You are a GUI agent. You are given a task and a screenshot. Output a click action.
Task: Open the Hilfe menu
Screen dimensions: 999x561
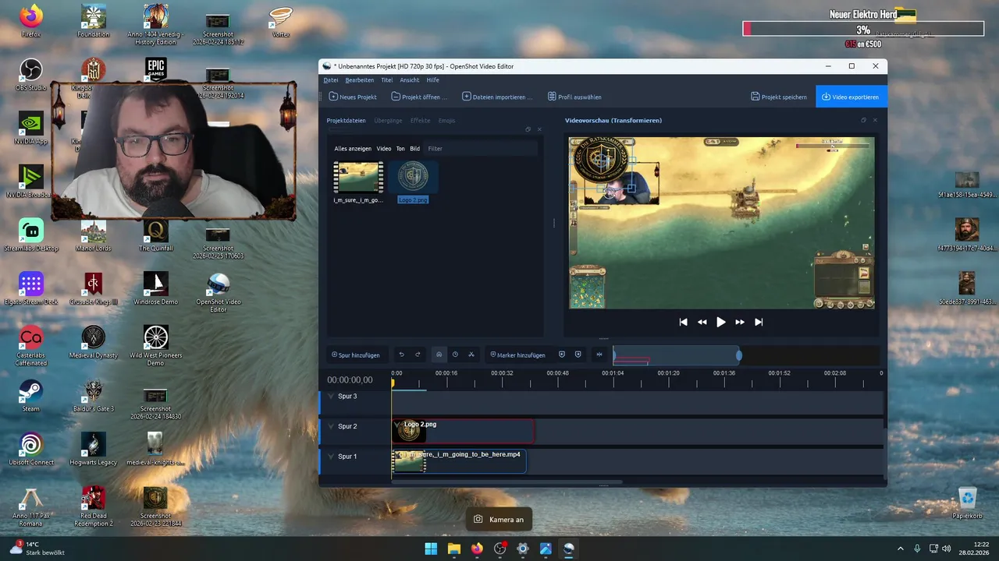[x=432, y=79]
